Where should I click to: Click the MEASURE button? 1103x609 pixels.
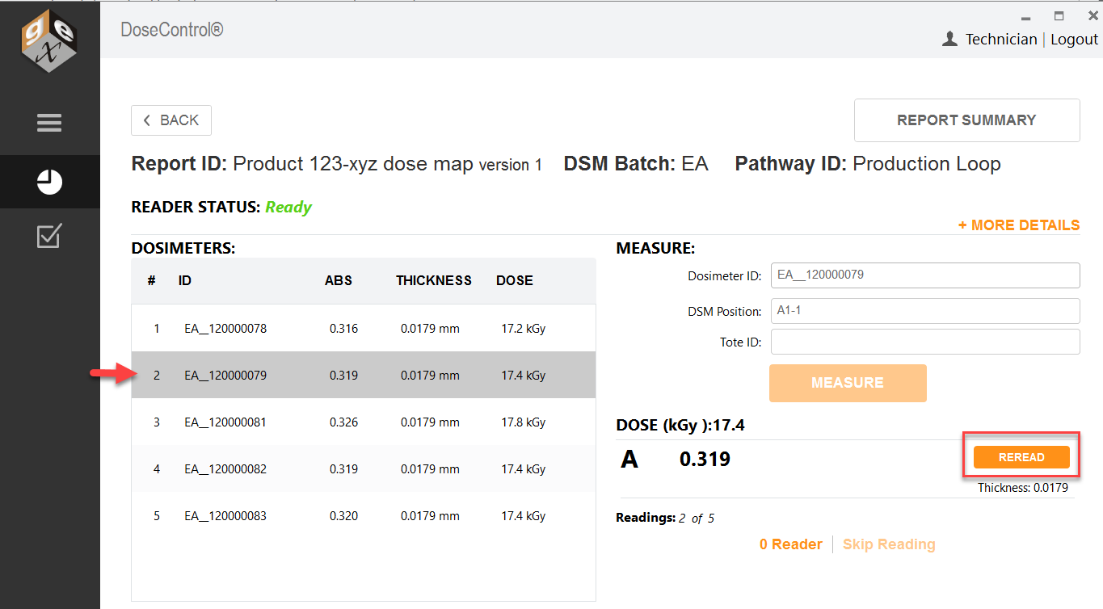[x=848, y=383]
